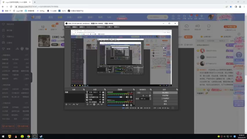Pop out the Scenes dock panel
Image resolution: width=247 pixels, height=139 pixels.
[x=84, y=90]
